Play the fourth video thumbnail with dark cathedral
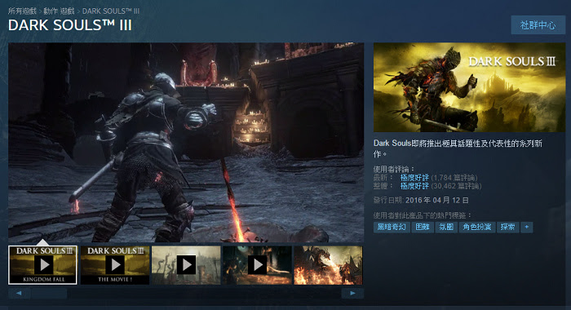 pos(257,265)
